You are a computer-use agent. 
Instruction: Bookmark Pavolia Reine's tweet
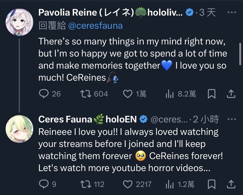point(212,94)
